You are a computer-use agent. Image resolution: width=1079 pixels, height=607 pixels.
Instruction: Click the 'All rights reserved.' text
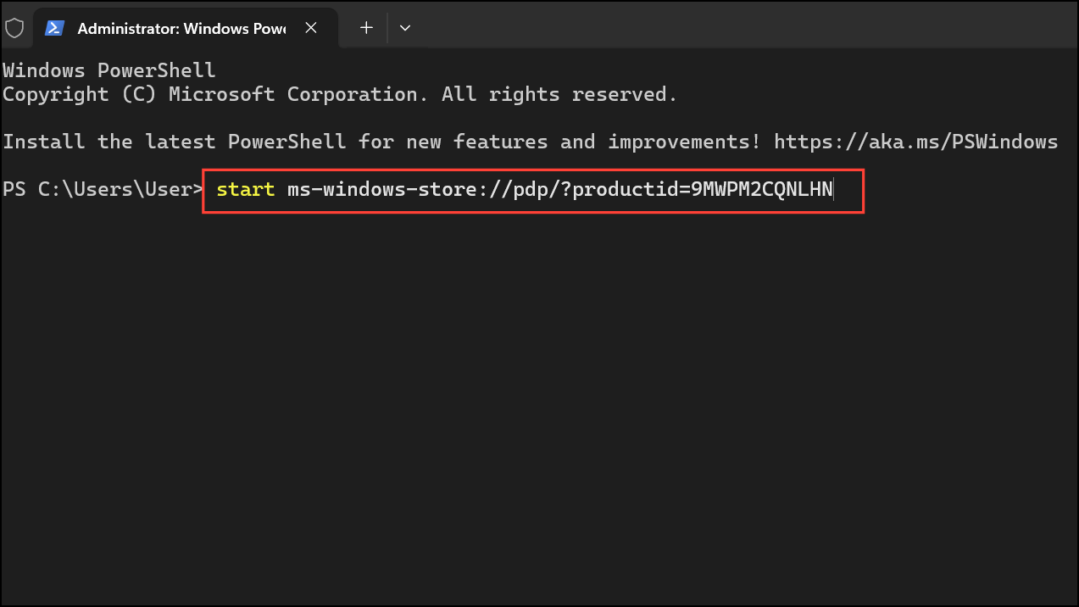tap(559, 94)
